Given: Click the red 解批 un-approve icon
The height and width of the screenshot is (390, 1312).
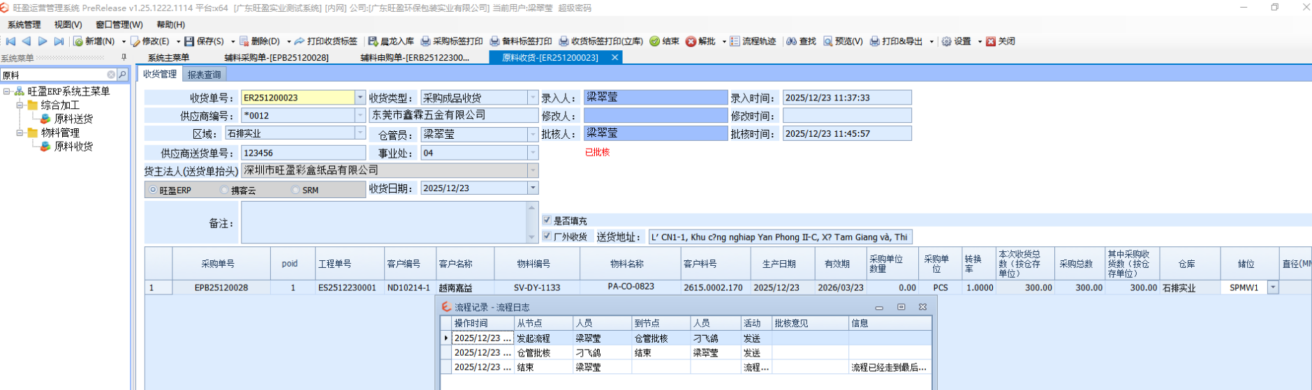Looking at the screenshot, I should (x=691, y=41).
